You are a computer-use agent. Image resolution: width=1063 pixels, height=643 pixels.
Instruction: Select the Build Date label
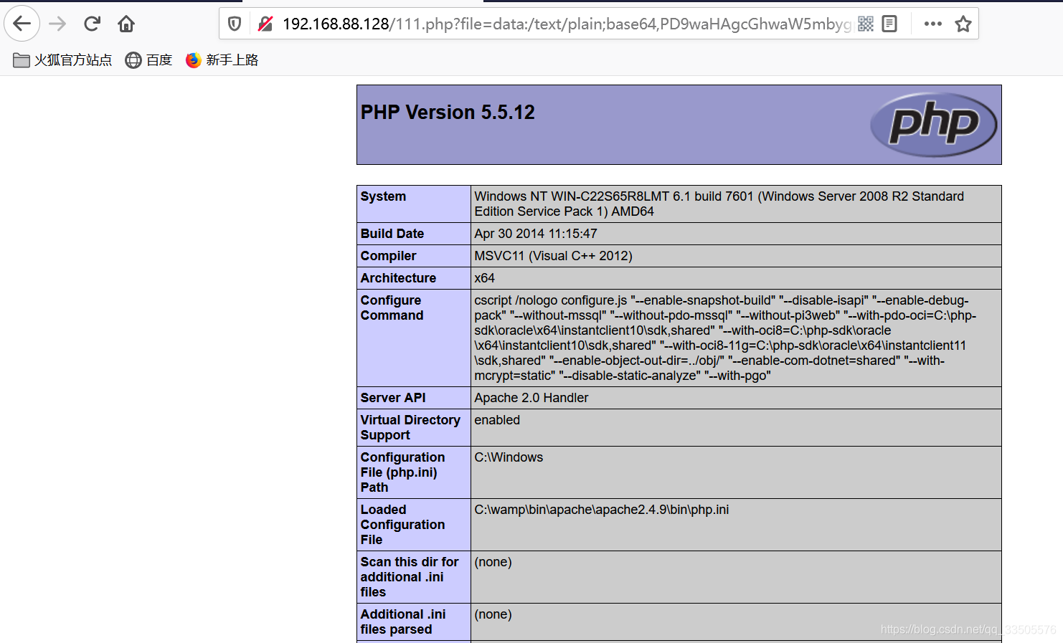pos(392,234)
